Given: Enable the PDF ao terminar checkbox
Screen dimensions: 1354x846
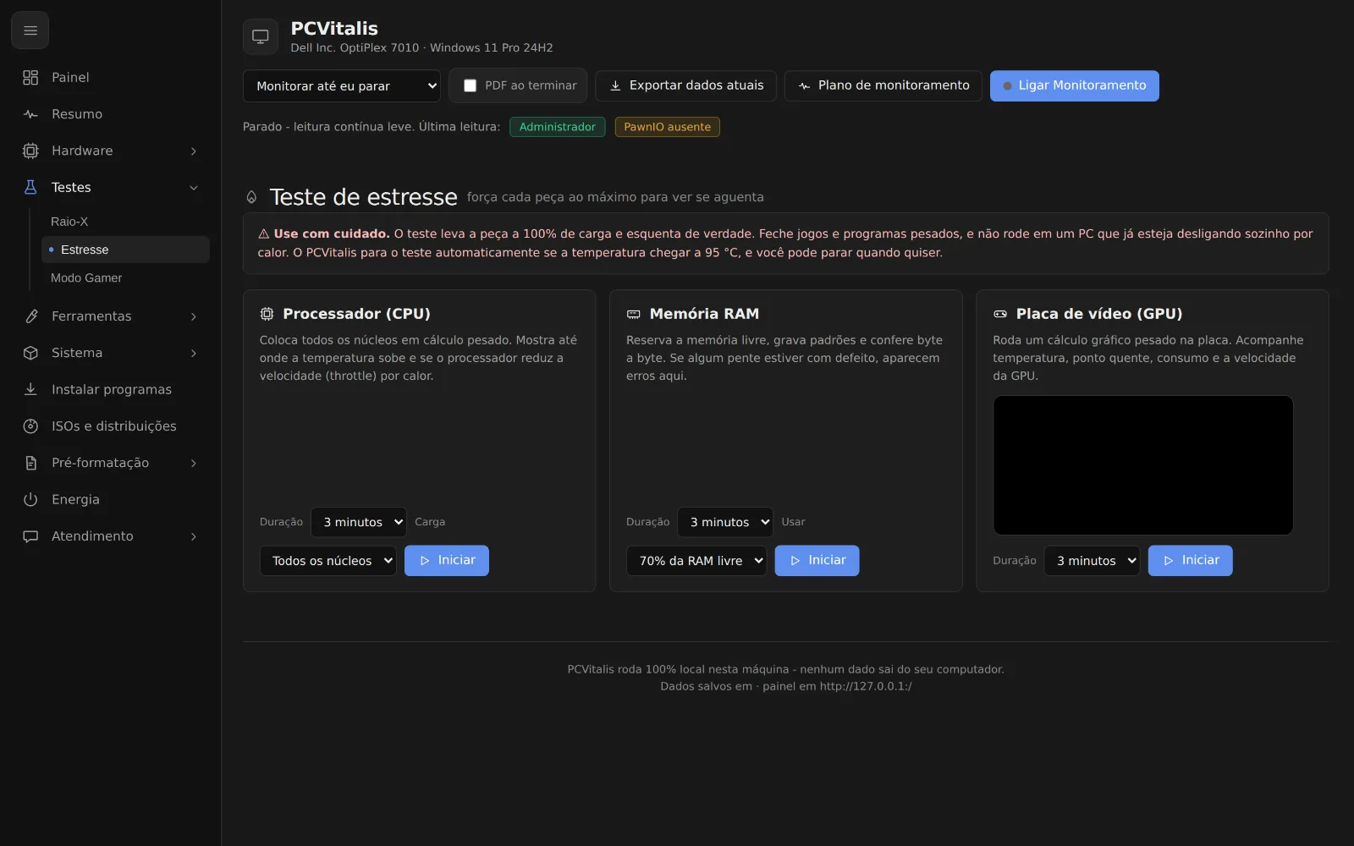Looking at the screenshot, I should [470, 85].
